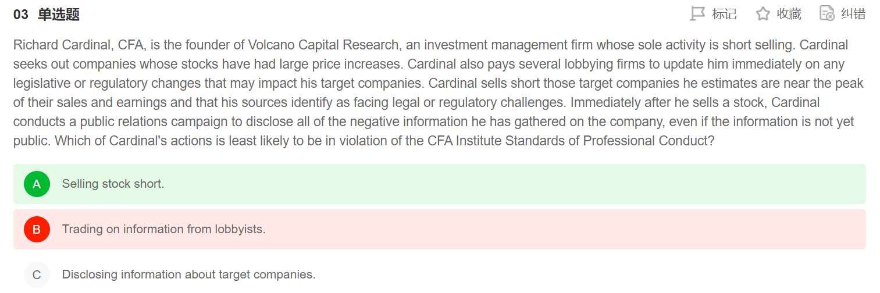Click the question number 03

coord(20,15)
